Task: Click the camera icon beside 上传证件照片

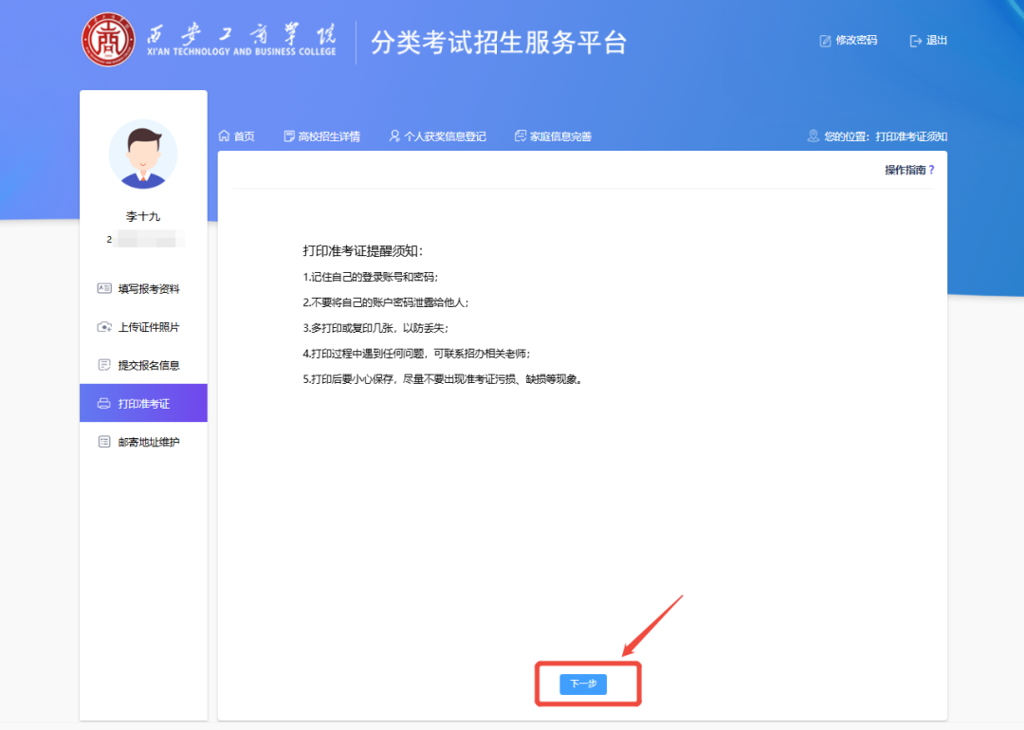Action: (x=104, y=326)
